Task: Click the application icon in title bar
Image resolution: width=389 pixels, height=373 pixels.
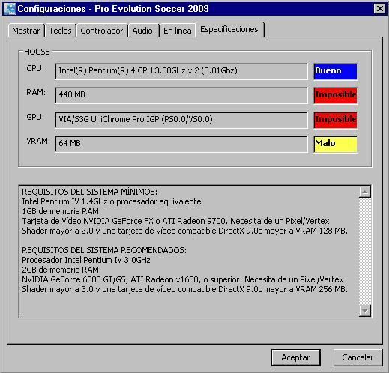Action: 10,9
